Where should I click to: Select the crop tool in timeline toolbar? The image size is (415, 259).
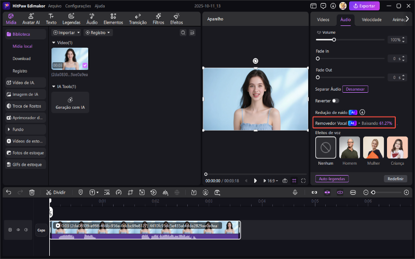(x=130, y=192)
